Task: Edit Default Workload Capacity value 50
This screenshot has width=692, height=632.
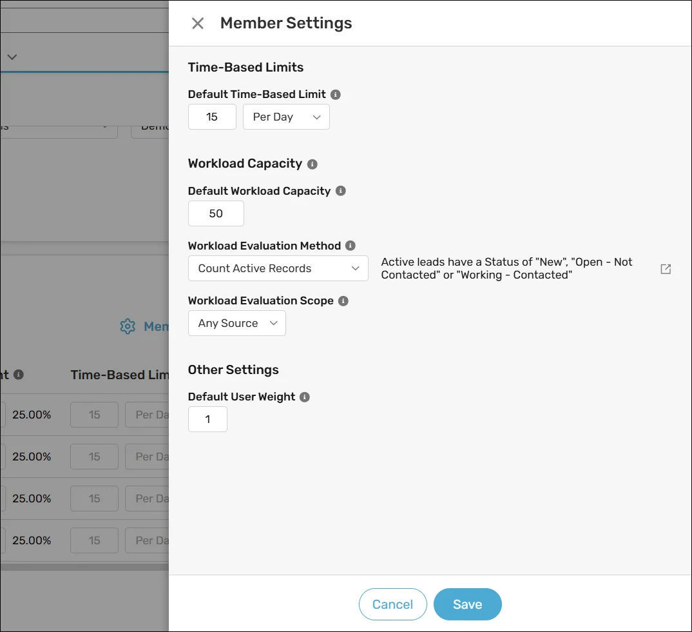Action: coord(216,213)
